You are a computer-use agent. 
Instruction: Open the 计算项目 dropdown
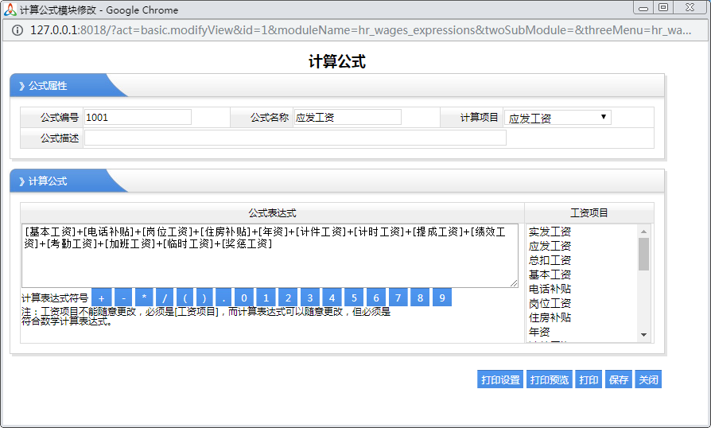(x=558, y=118)
